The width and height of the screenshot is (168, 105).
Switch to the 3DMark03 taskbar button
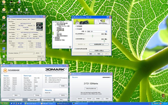click(x=48, y=104)
